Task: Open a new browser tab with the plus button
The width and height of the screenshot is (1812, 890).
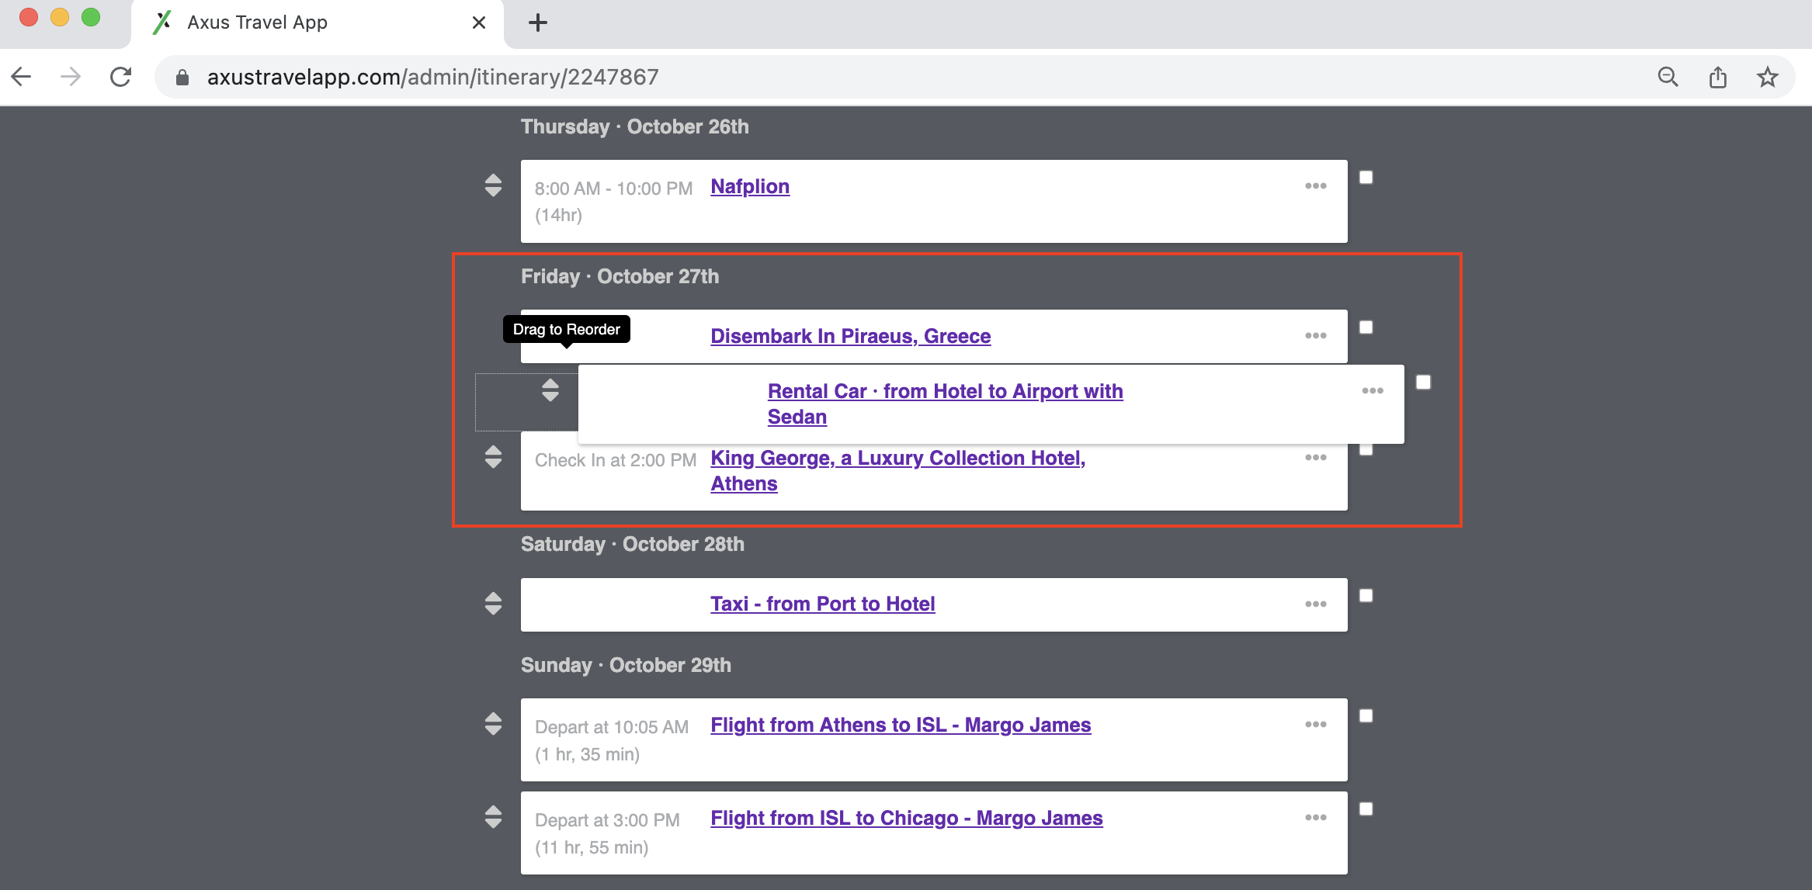Action: click(x=537, y=22)
